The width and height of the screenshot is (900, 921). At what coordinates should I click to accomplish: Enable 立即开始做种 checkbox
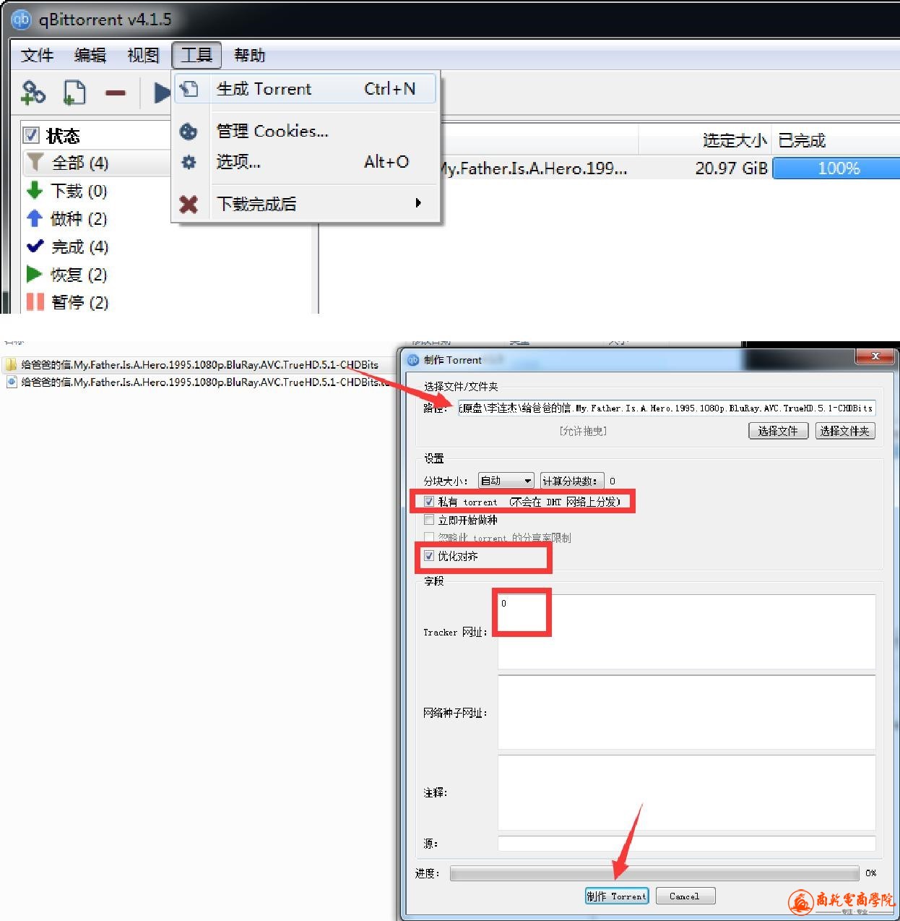tap(429, 520)
